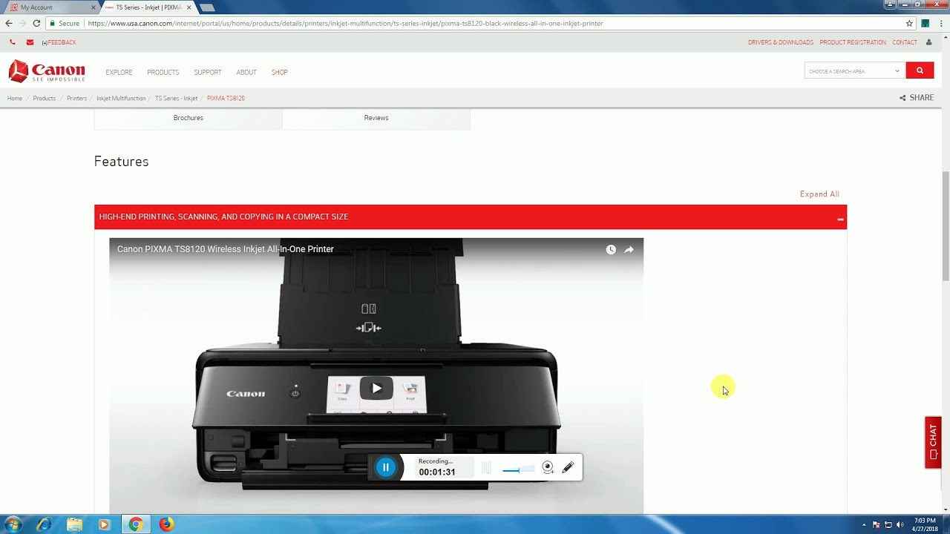
Task: Add webcam overlay in recorder toolbar
Action: 548,467
